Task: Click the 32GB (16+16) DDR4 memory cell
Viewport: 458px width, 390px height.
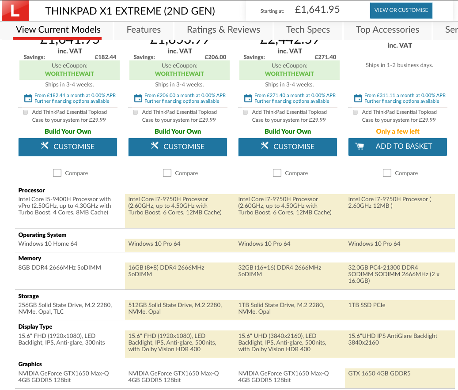Action: tap(280, 271)
